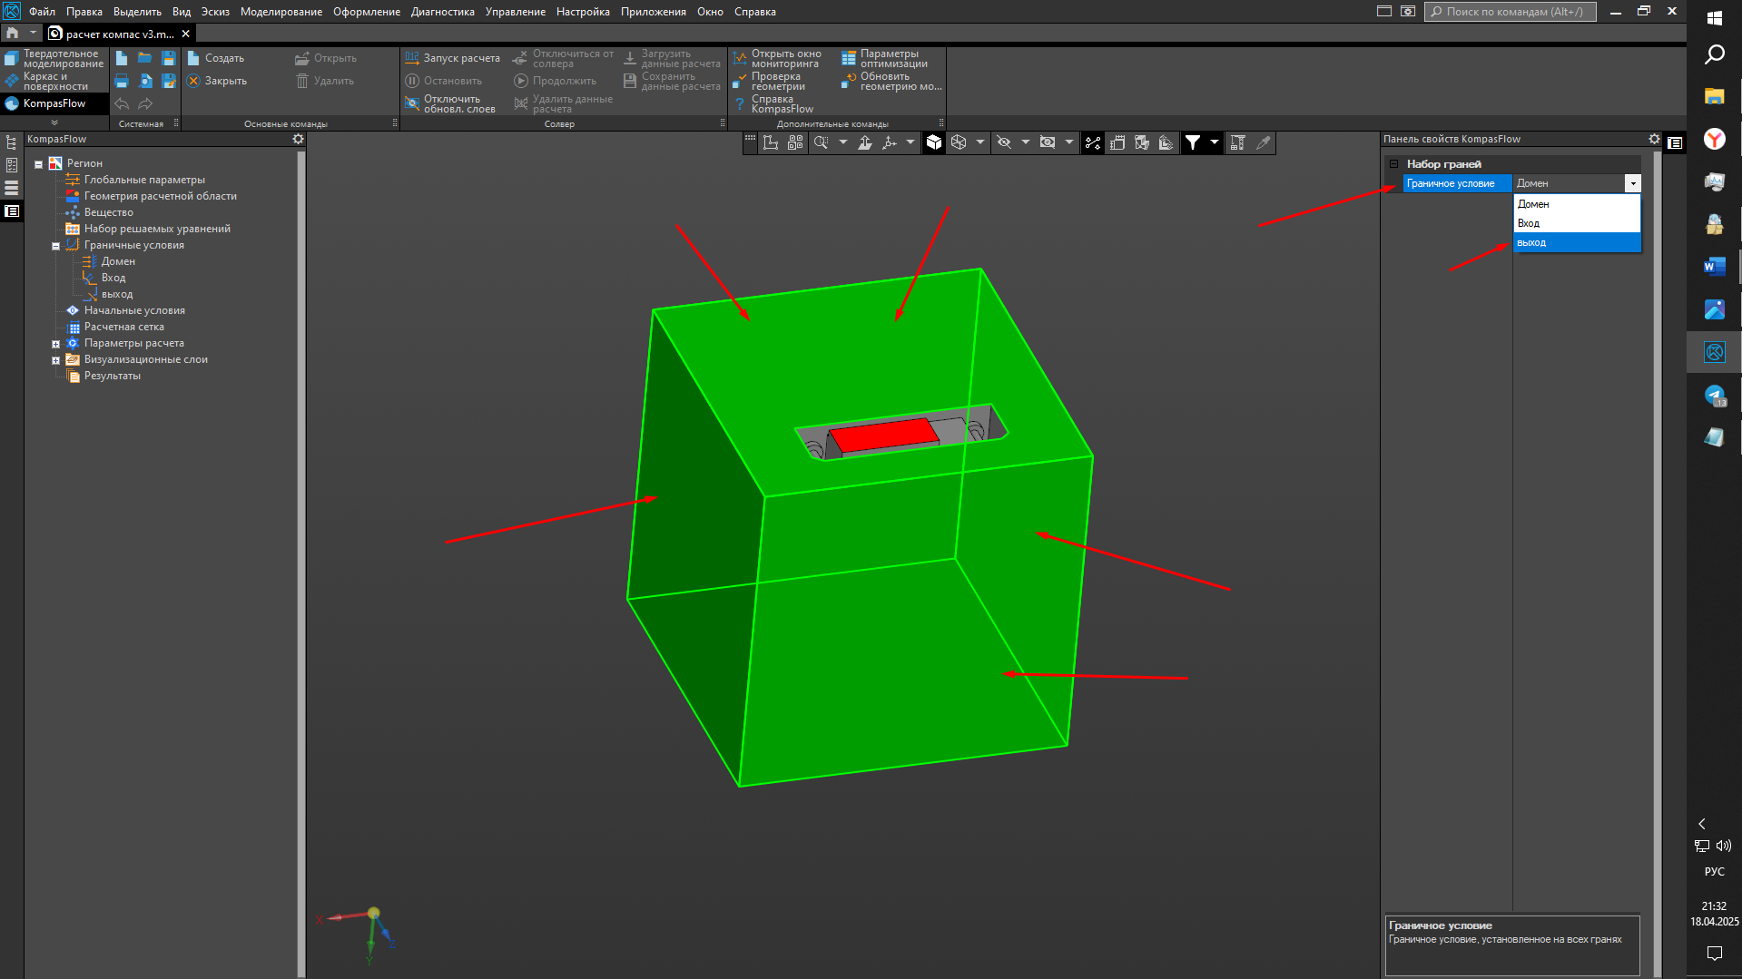
Task: Click the funnel filter icon in viewport toolbar
Action: point(1193,142)
